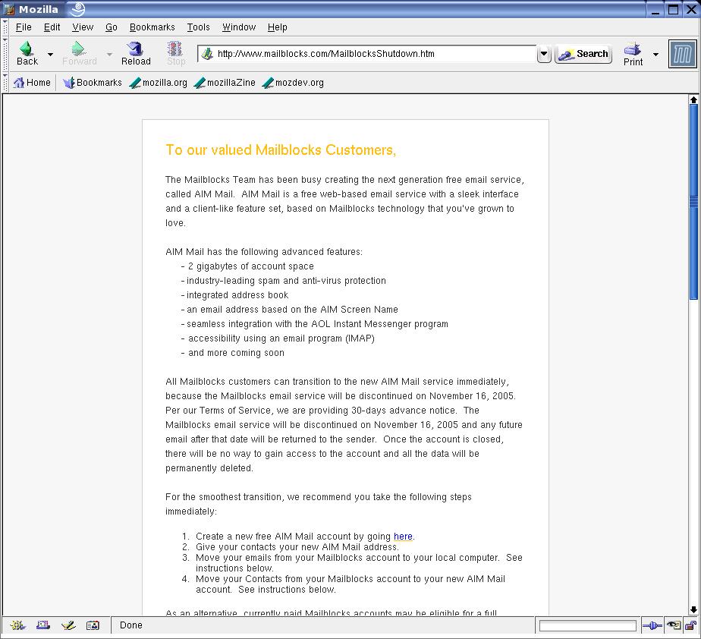Collapse the menu bar using its grippy
This screenshot has width=701, height=639.
(5, 28)
